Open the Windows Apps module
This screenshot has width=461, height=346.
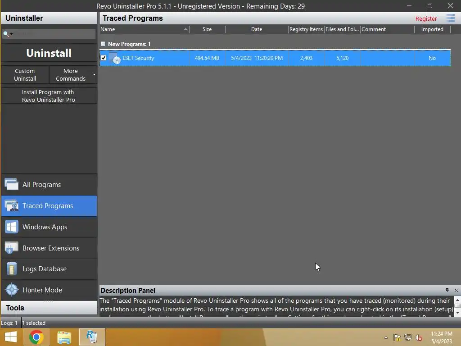[x=49, y=227]
